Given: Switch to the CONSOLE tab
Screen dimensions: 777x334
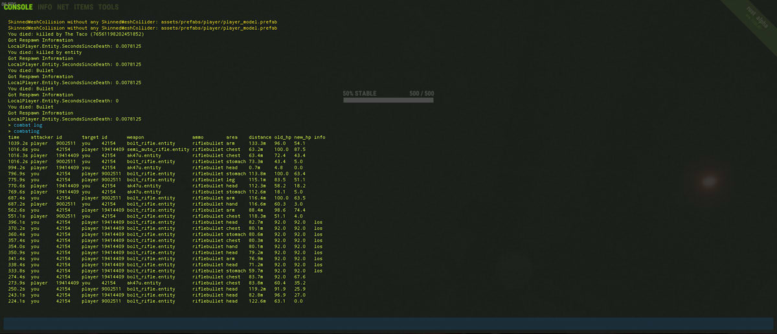Looking at the screenshot, I should click(19, 7).
